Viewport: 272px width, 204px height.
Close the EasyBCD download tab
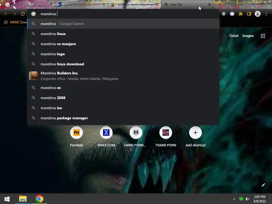coord(104,5)
